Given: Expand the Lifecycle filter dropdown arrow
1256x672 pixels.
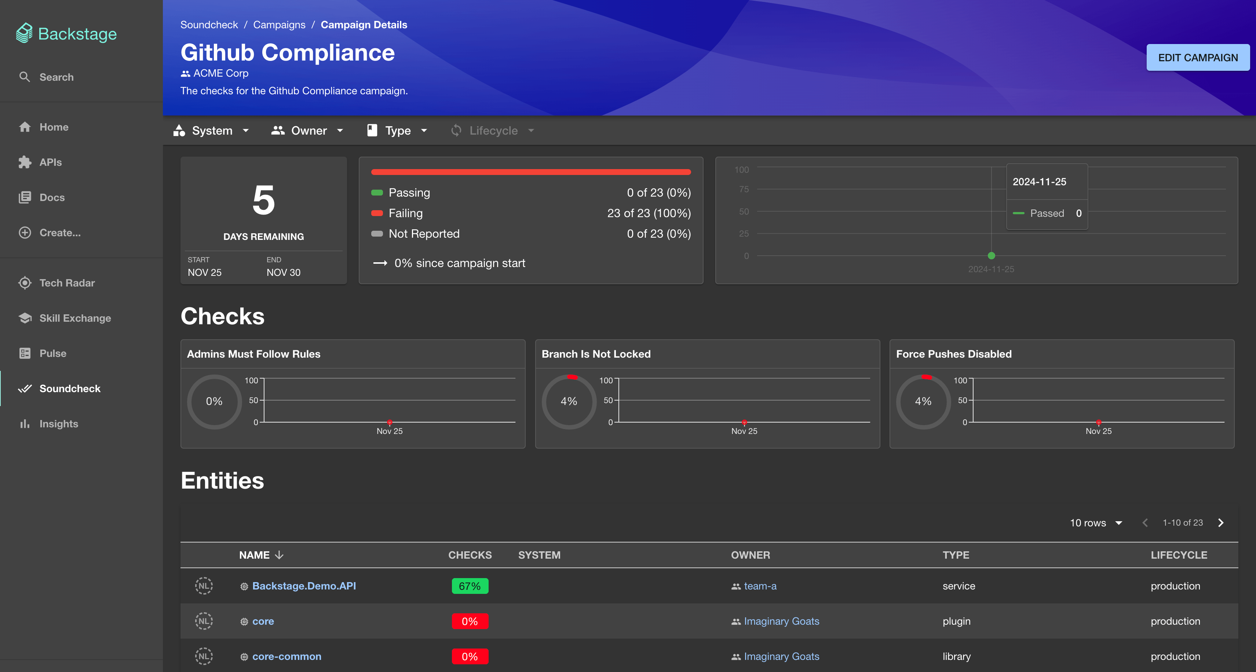Looking at the screenshot, I should pos(531,130).
